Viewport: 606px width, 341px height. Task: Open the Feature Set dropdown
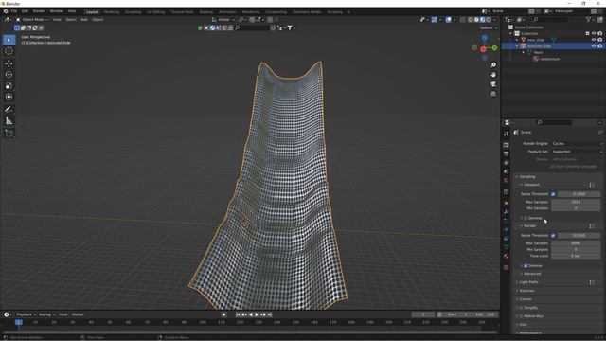577,152
